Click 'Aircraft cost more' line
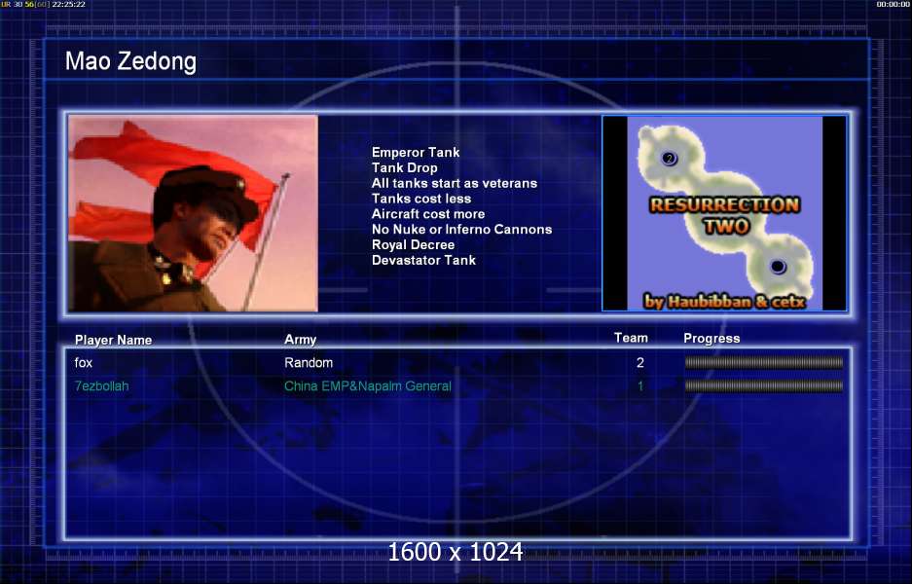This screenshot has height=584, width=912. 428,214
